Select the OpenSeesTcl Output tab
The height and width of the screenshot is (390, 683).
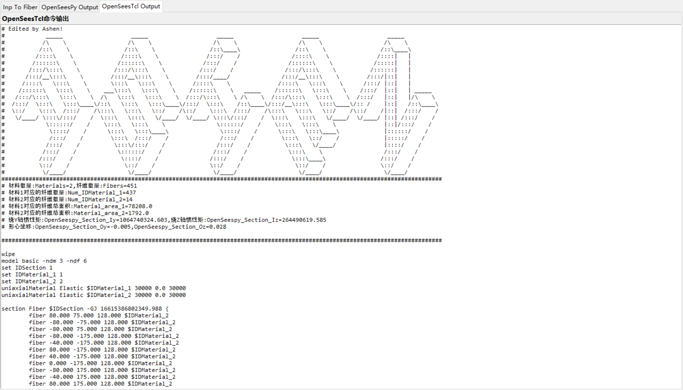[131, 6]
